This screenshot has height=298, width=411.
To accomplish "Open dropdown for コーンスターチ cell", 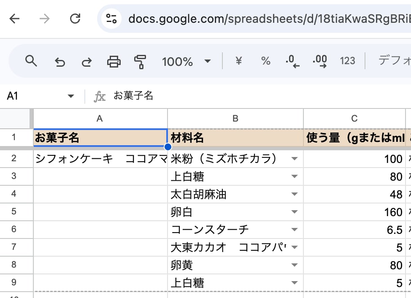I will (x=295, y=230).
